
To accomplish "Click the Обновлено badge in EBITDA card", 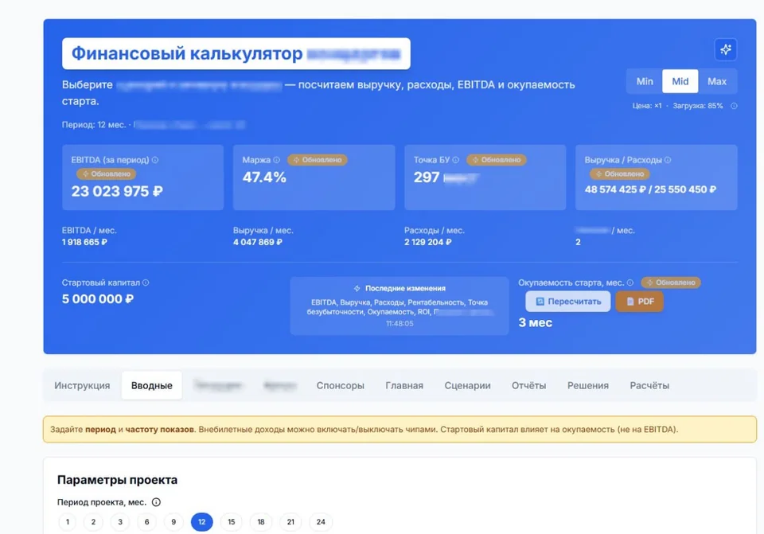I will (106, 174).
